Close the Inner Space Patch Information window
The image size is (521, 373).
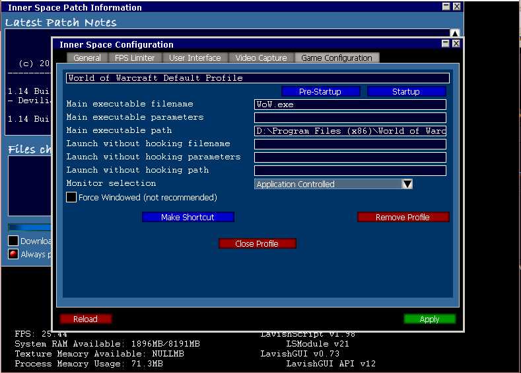pyautogui.click(x=457, y=7)
